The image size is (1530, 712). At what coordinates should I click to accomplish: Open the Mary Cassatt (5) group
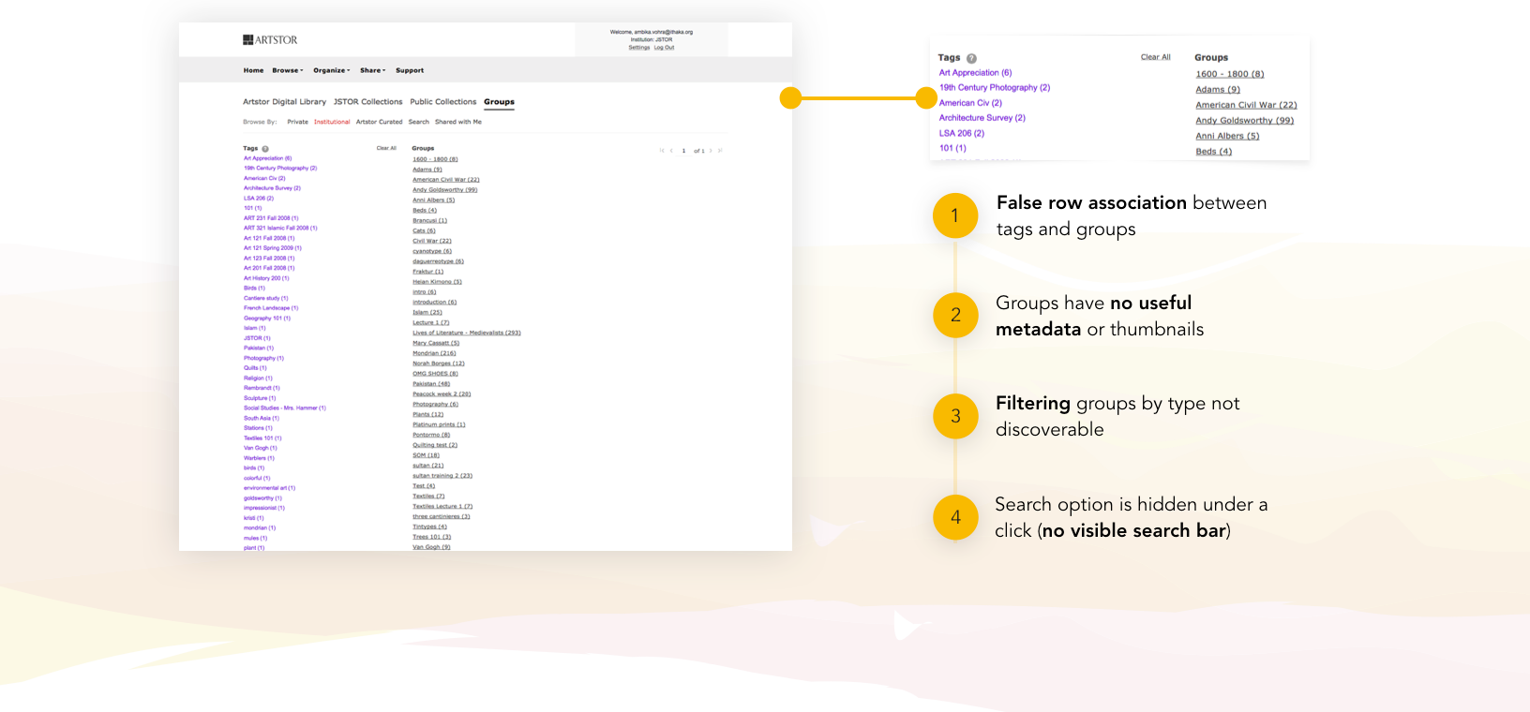pos(436,343)
